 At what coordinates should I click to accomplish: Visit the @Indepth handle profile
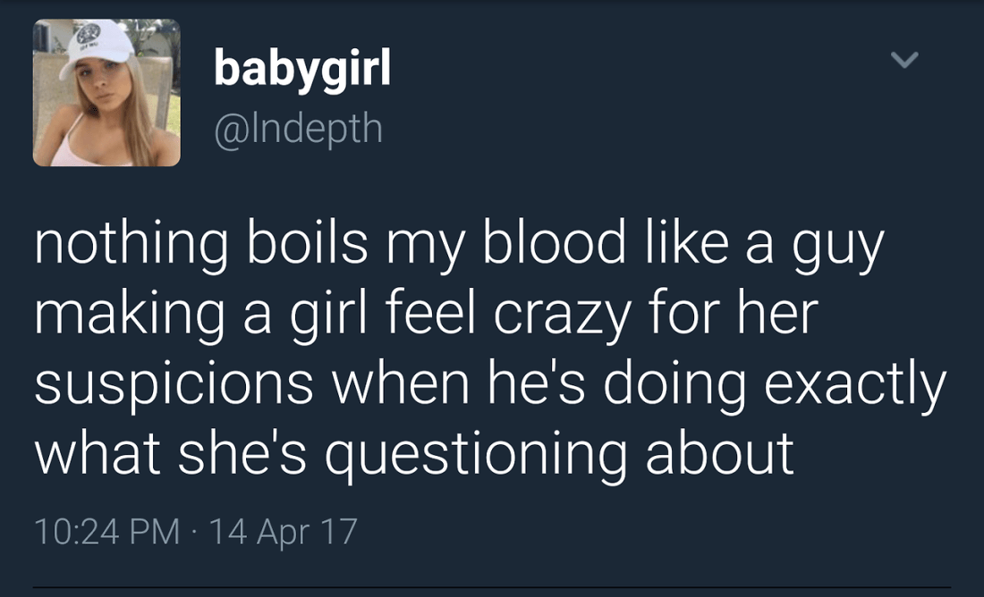coord(298,128)
